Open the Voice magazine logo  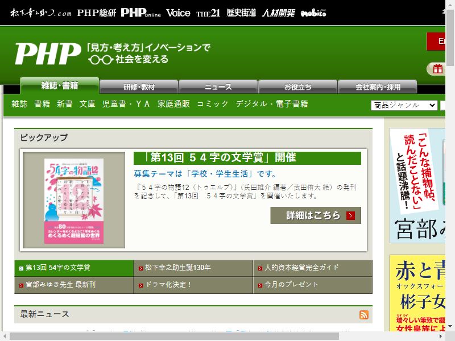click(x=178, y=13)
